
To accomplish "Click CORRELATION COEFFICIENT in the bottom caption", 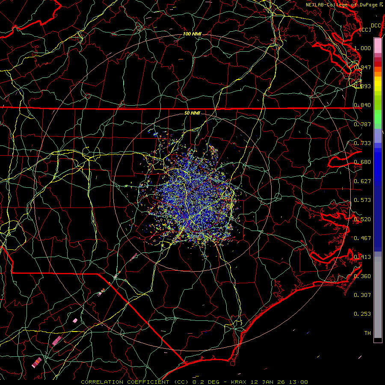I will [x=125, y=382].
